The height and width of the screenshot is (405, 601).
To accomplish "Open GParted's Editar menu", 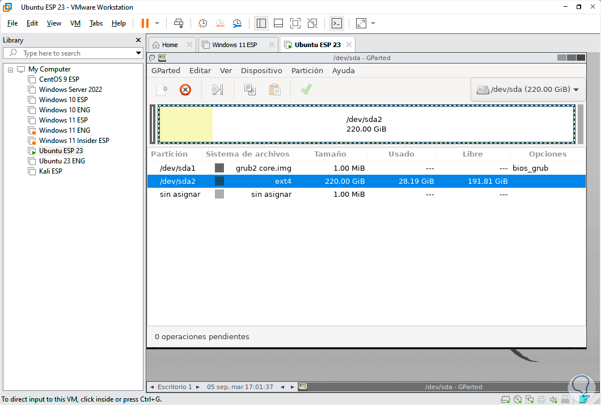I will click(x=200, y=70).
